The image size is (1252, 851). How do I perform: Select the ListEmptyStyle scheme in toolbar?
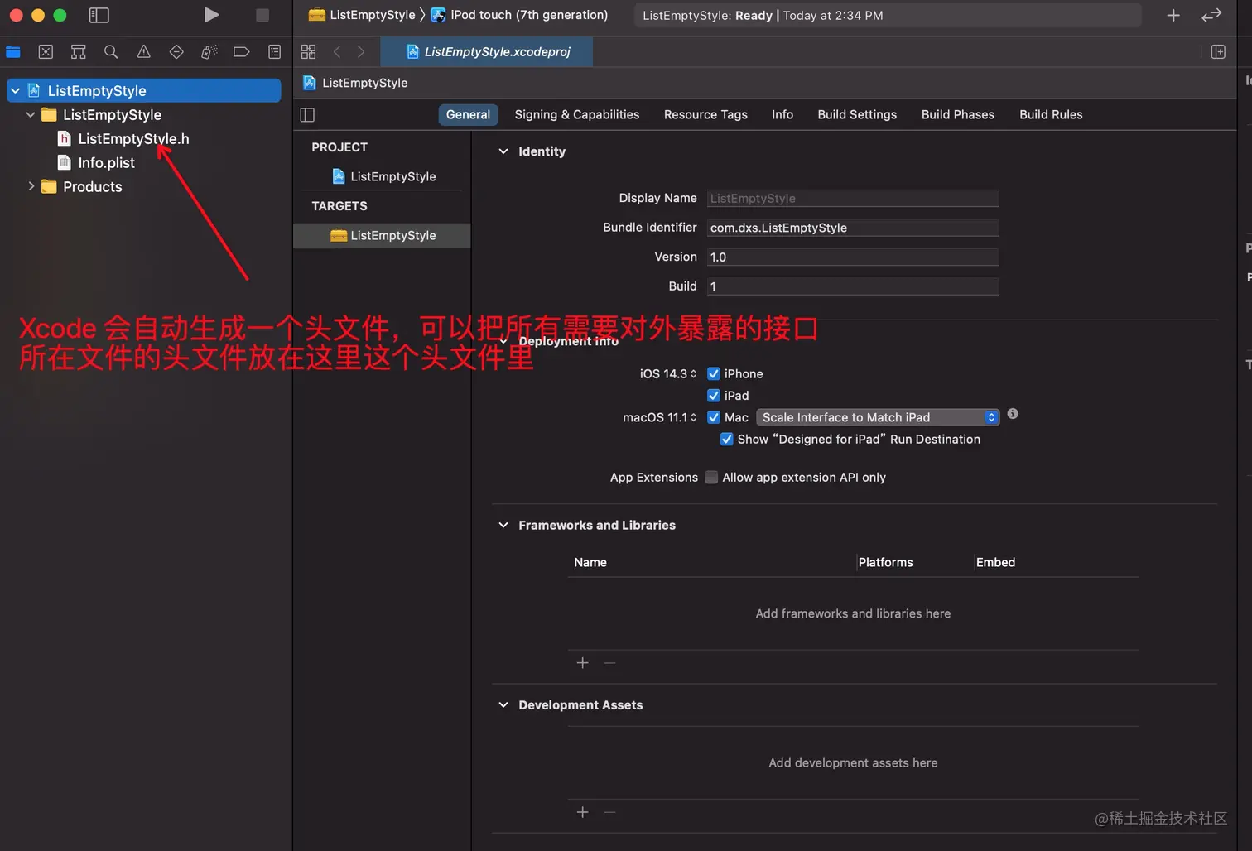pyautogui.click(x=362, y=15)
